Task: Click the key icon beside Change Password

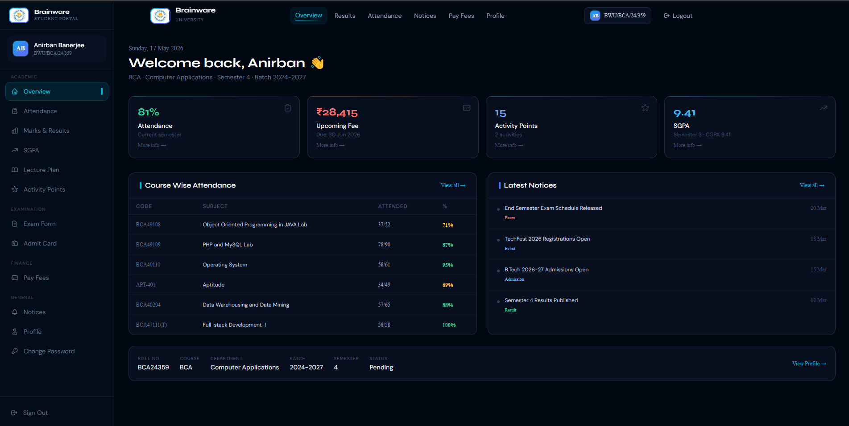Action: tap(15, 351)
